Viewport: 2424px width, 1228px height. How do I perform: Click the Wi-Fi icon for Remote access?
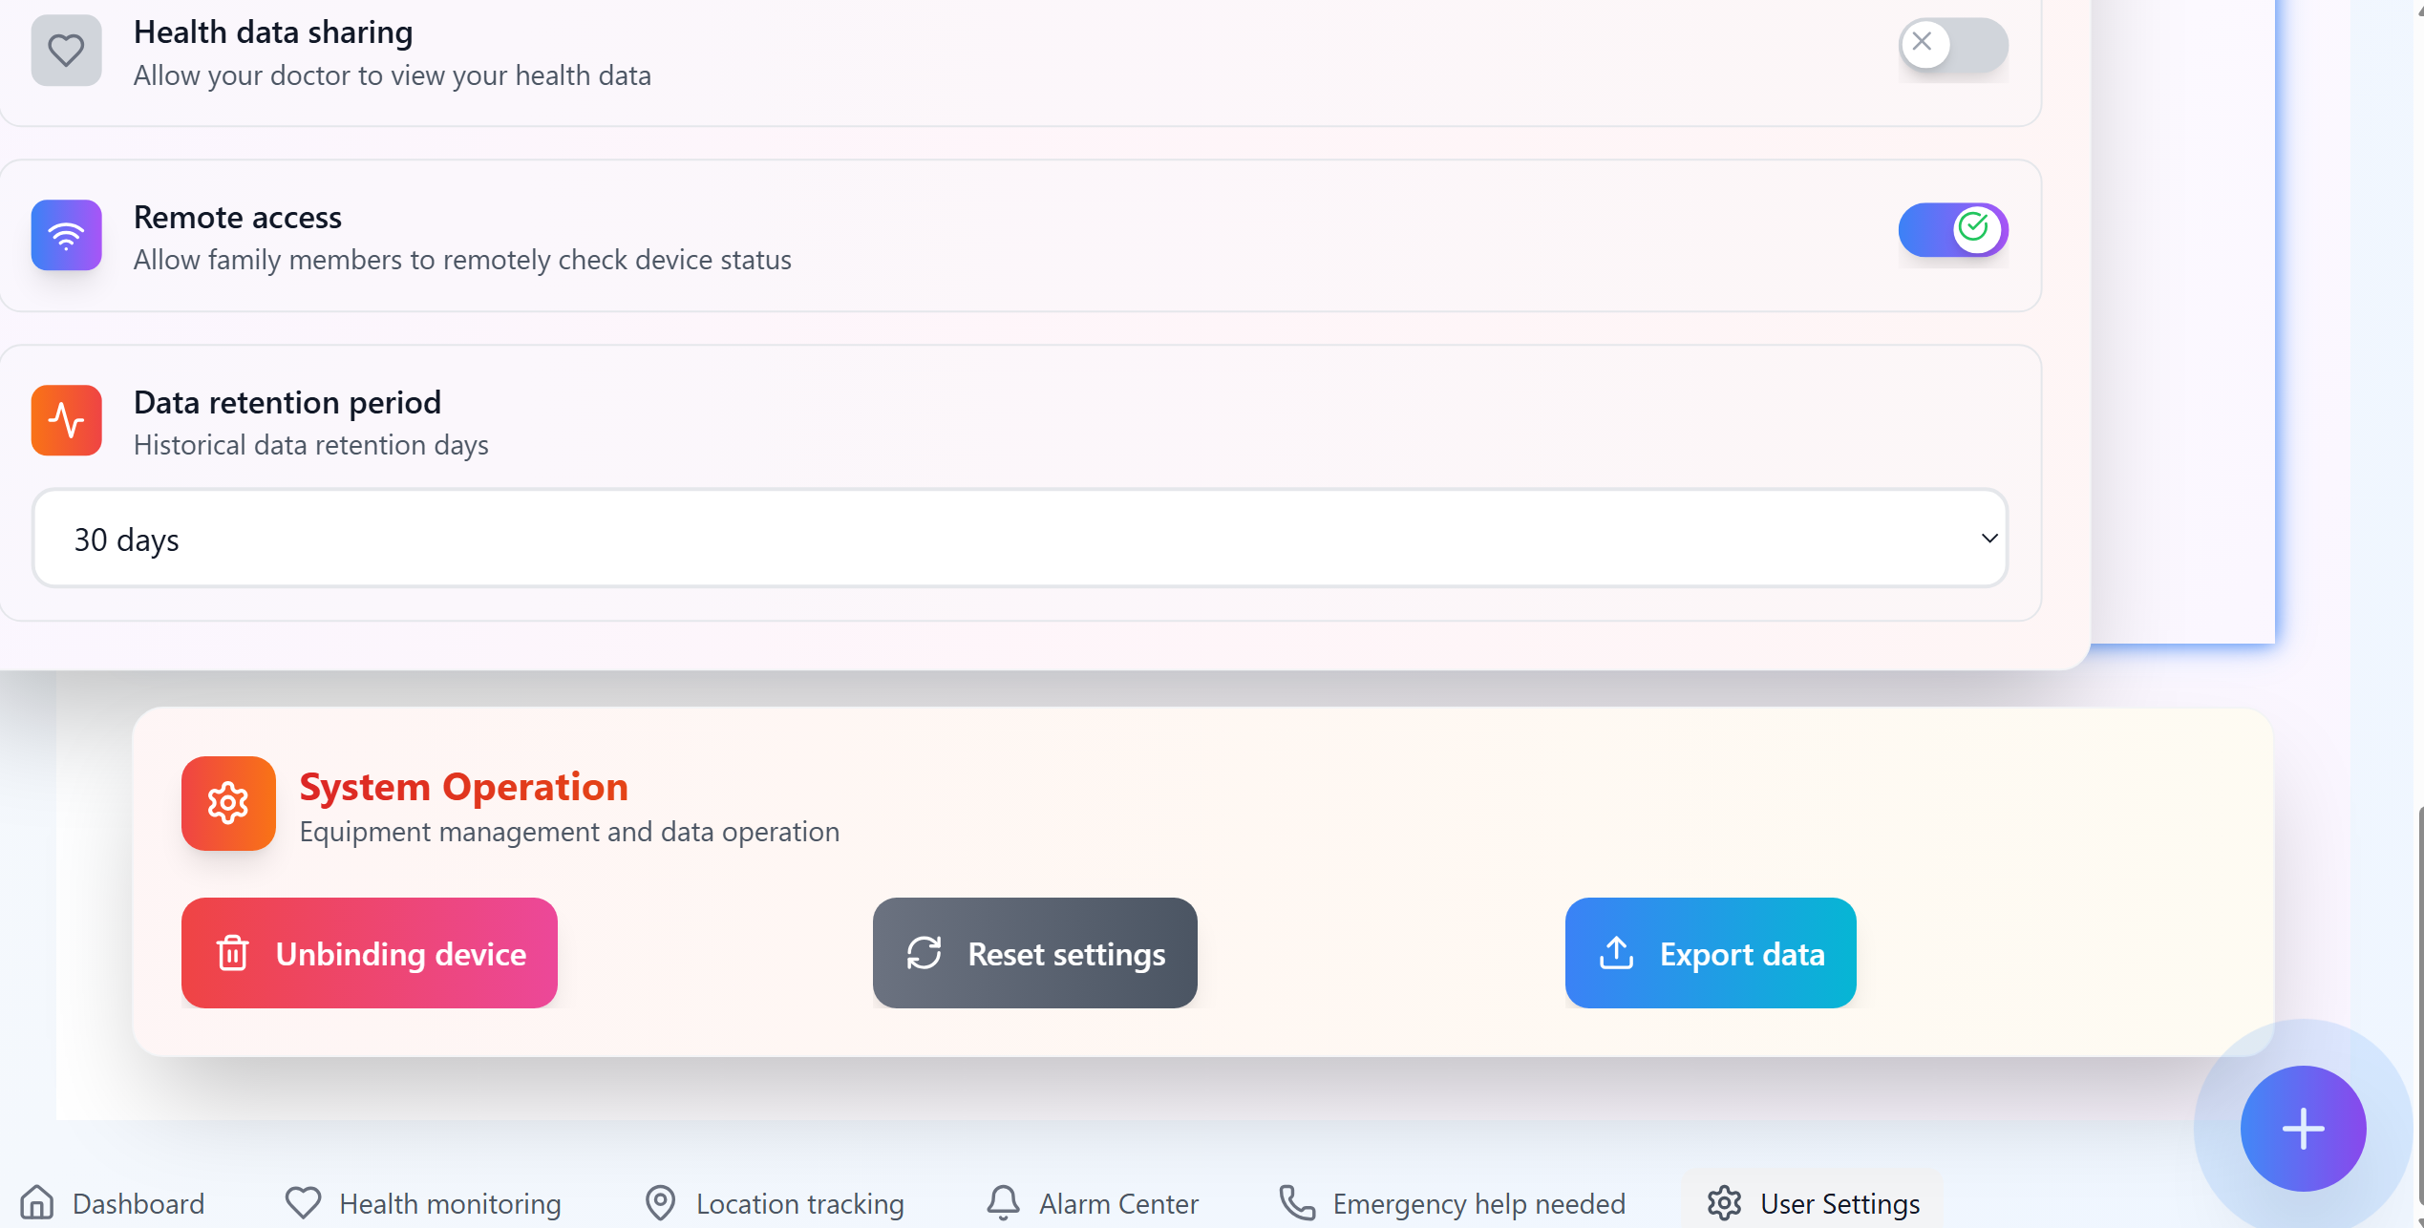pyautogui.click(x=66, y=235)
